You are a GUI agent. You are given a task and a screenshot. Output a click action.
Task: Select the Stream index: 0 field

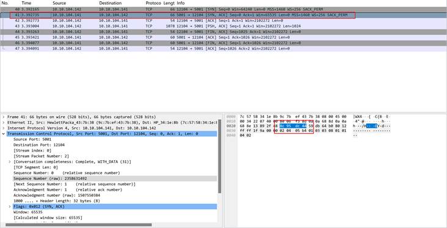tap(32, 150)
